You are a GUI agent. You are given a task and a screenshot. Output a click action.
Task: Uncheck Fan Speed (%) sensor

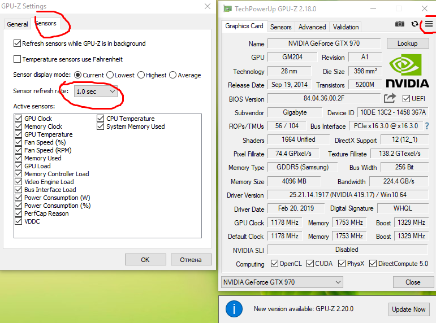[x=18, y=142]
